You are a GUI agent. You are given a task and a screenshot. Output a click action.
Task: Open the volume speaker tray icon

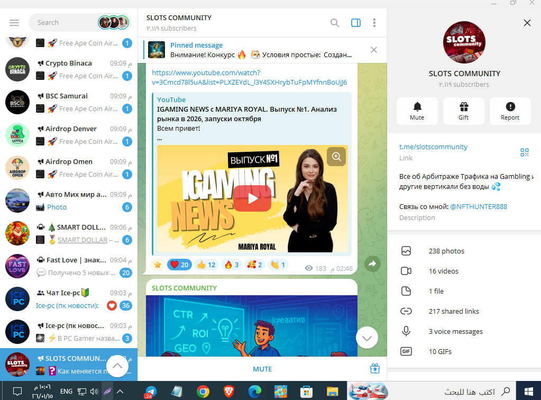tap(94, 392)
